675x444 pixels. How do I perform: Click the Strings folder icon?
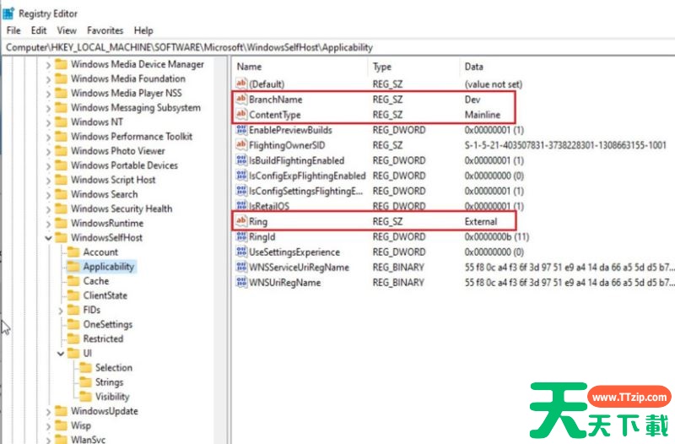tap(86, 382)
